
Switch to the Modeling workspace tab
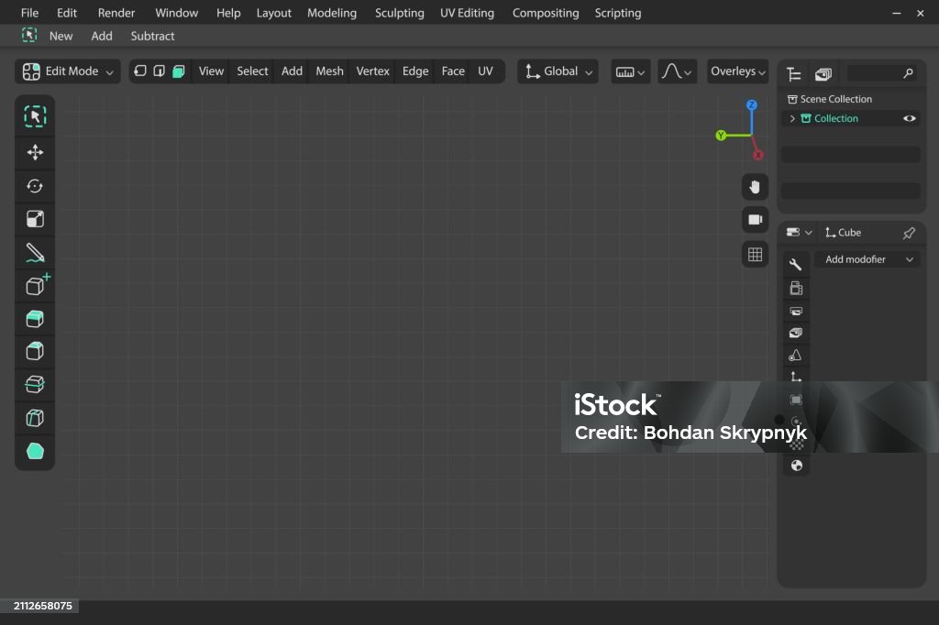332,13
